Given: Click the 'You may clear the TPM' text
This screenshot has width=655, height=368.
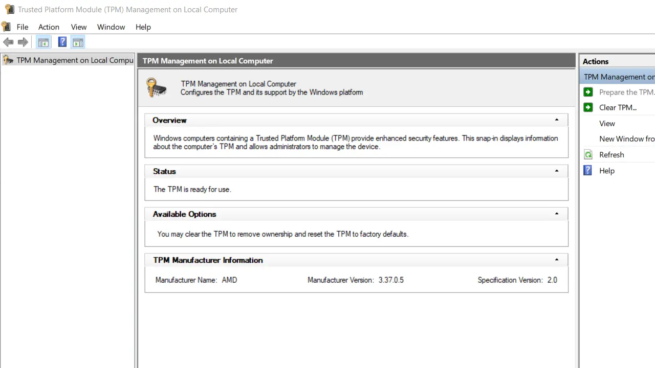Looking at the screenshot, I should [x=282, y=234].
